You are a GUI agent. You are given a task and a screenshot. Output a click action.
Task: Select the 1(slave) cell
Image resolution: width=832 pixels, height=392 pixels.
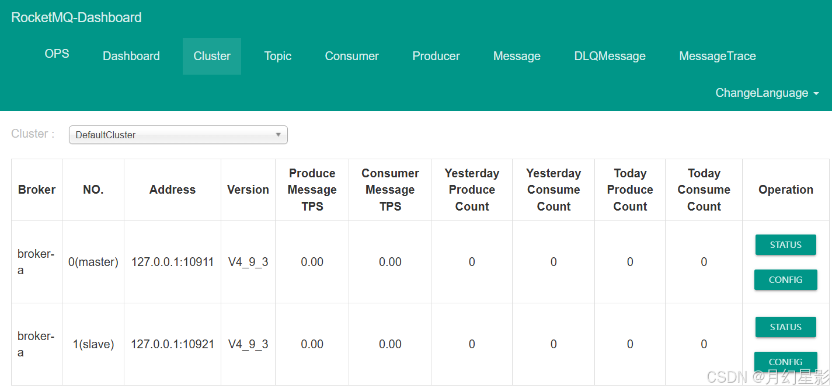pyautogui.click(x=93, y=344)
